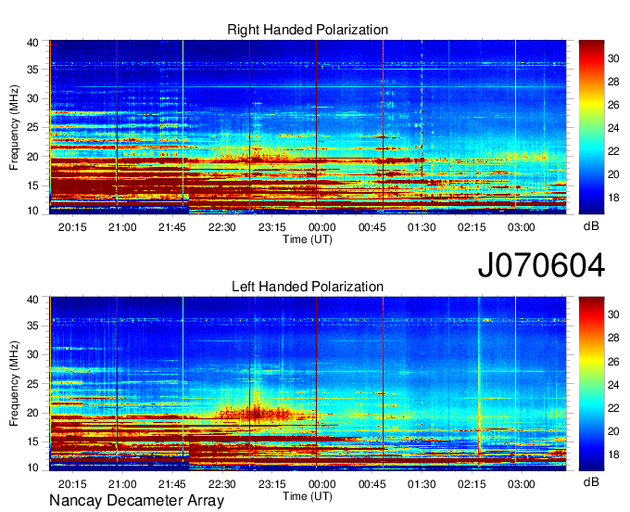Viewport: 630px width, 512px height.
Task: Click the "Time (UT)" label under bottom plot
Action: tap(308, 496)
